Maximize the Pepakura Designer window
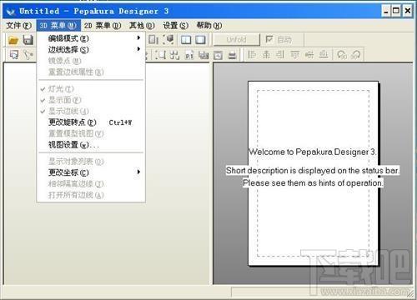Screen dimensions: 417x300 coord(396,12)
